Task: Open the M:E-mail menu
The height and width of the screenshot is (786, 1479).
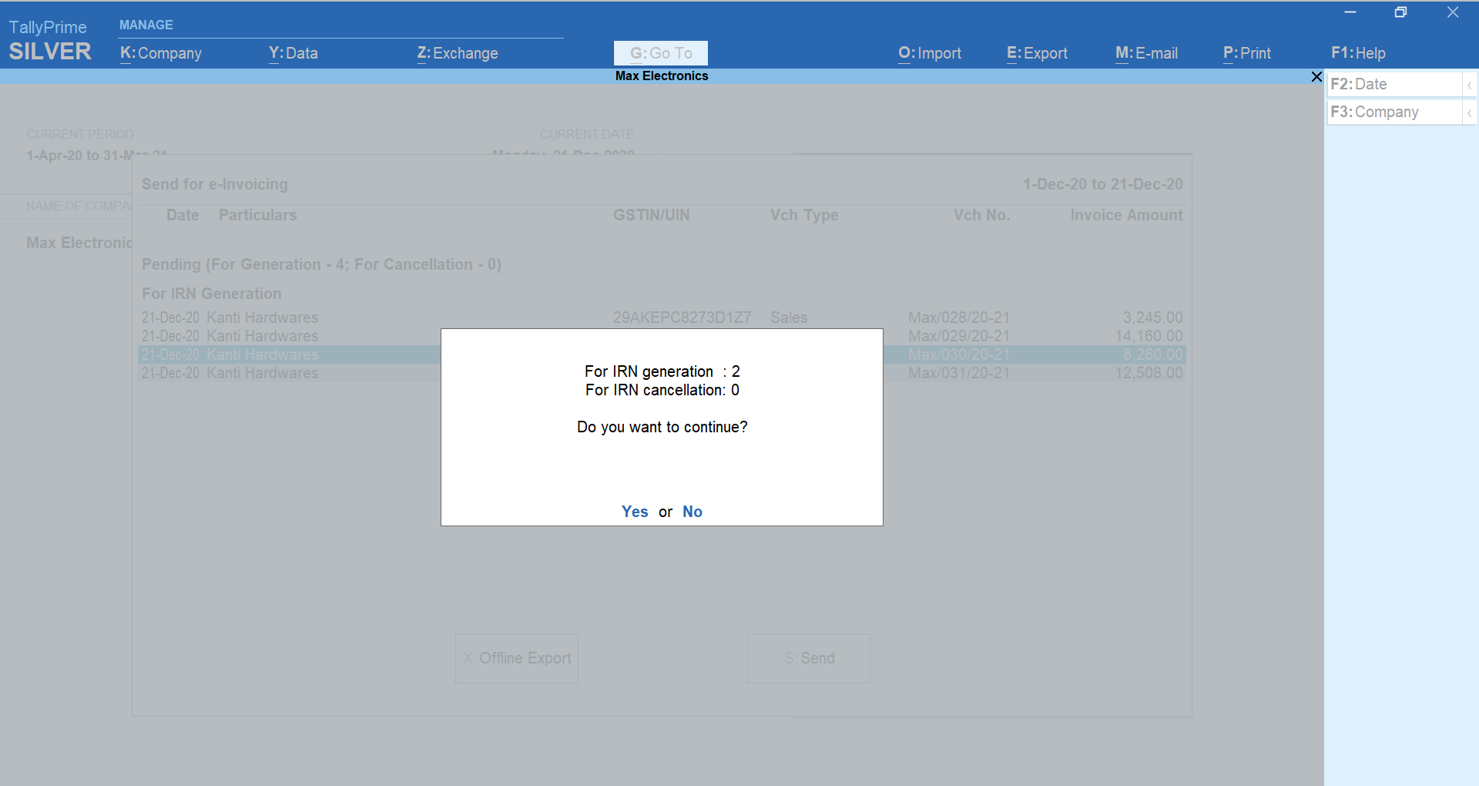Action: point(1146,53)
